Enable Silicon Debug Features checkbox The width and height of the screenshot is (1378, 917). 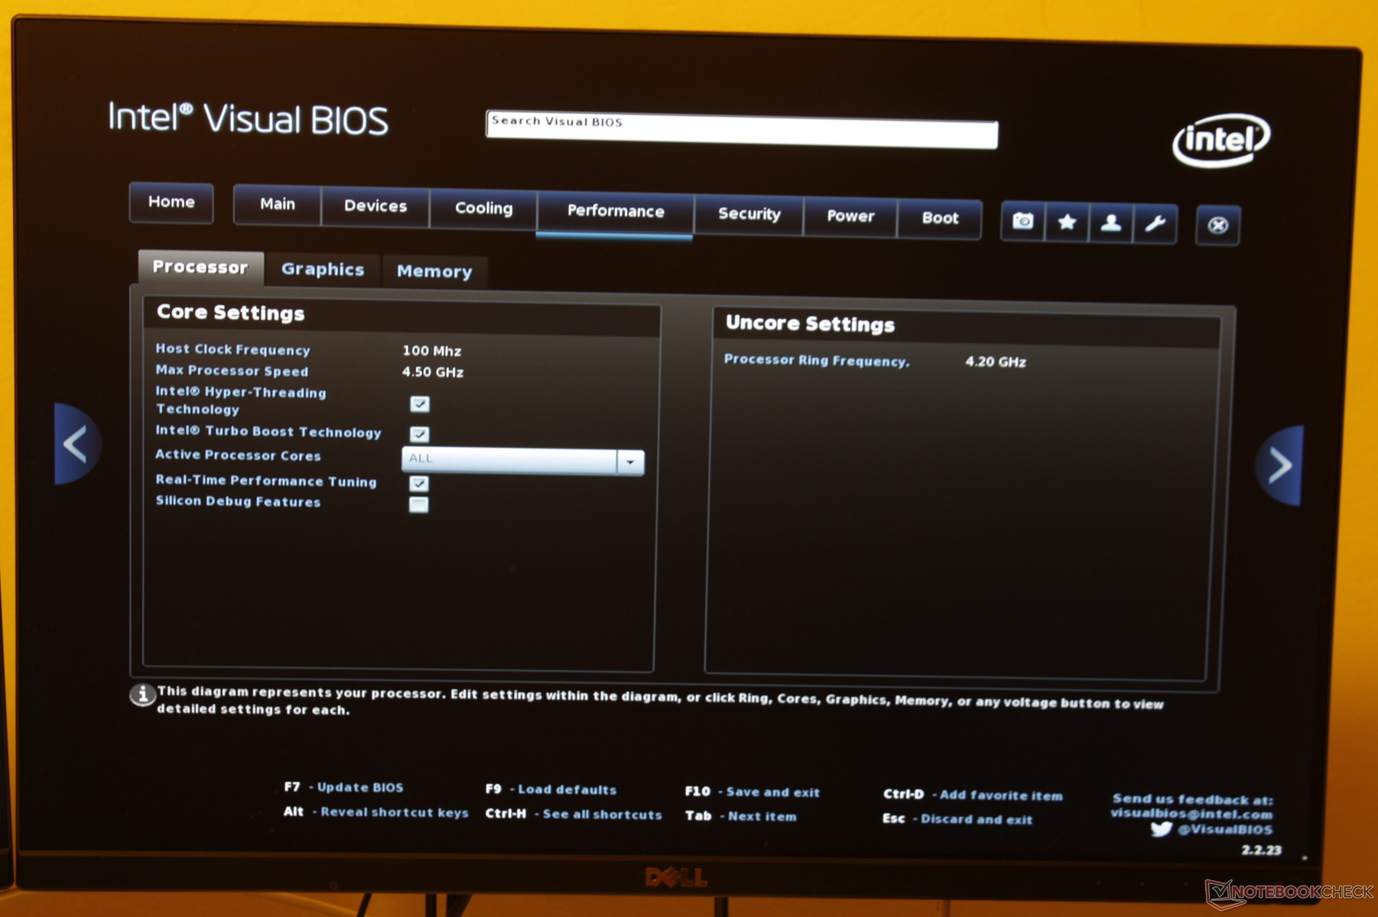(418, 504)
